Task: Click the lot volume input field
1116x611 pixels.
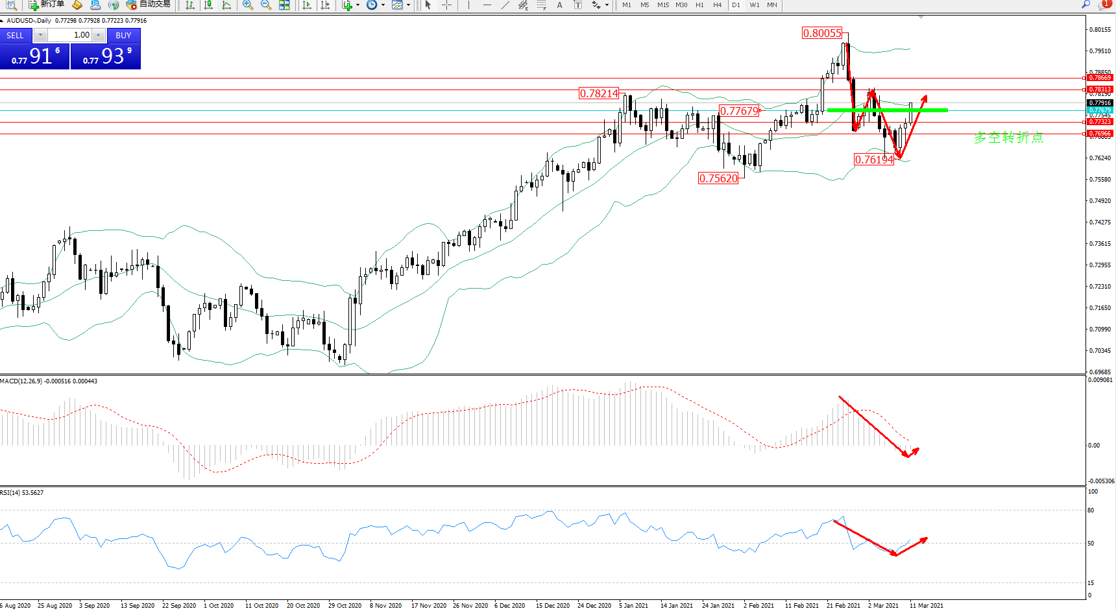Action: tap(70, 35)
